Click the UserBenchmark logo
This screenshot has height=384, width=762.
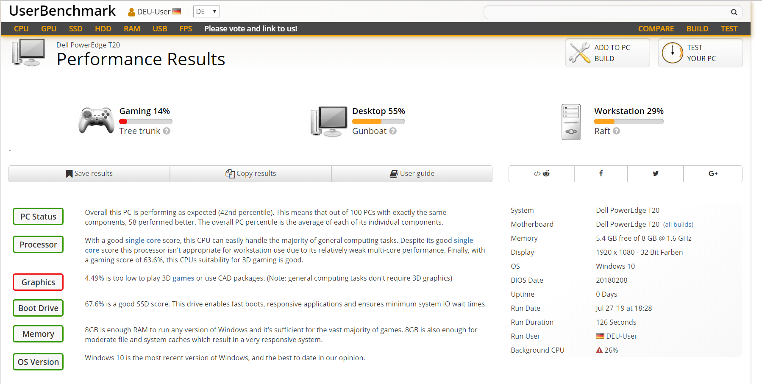click(62, 11)
